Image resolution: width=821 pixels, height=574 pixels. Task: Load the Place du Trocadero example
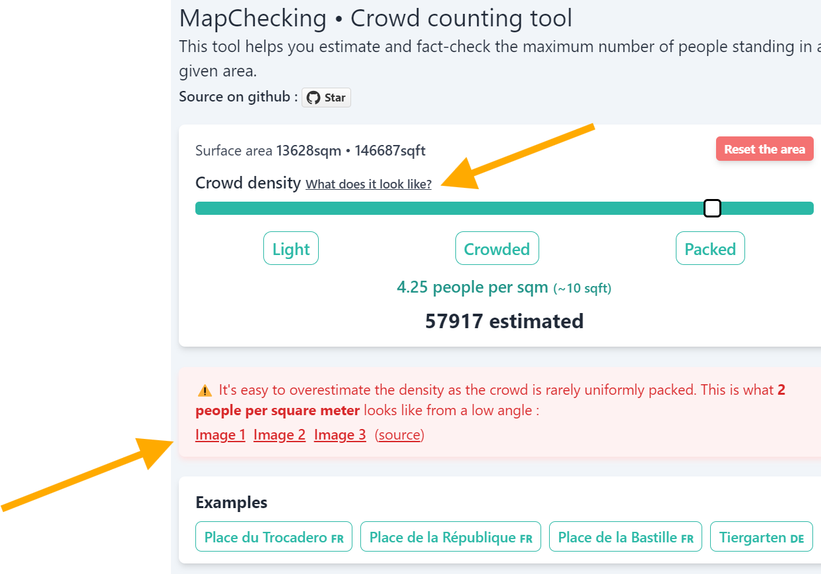click(x=274, y=536)
